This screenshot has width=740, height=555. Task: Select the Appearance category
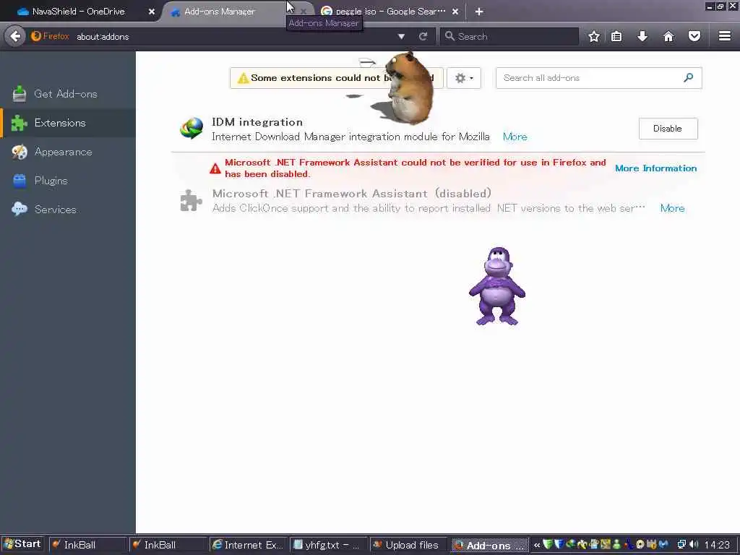pos(68,152)
